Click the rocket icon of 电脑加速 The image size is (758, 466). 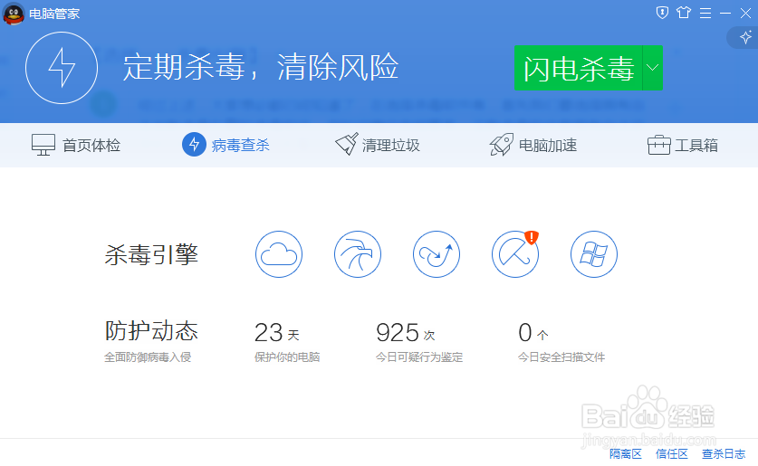coord(502,145)
